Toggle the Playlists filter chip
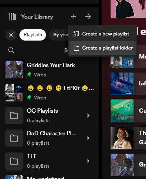 33,35
